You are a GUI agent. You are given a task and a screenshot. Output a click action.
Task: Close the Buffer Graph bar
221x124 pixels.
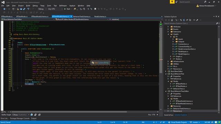pos(157,115)
